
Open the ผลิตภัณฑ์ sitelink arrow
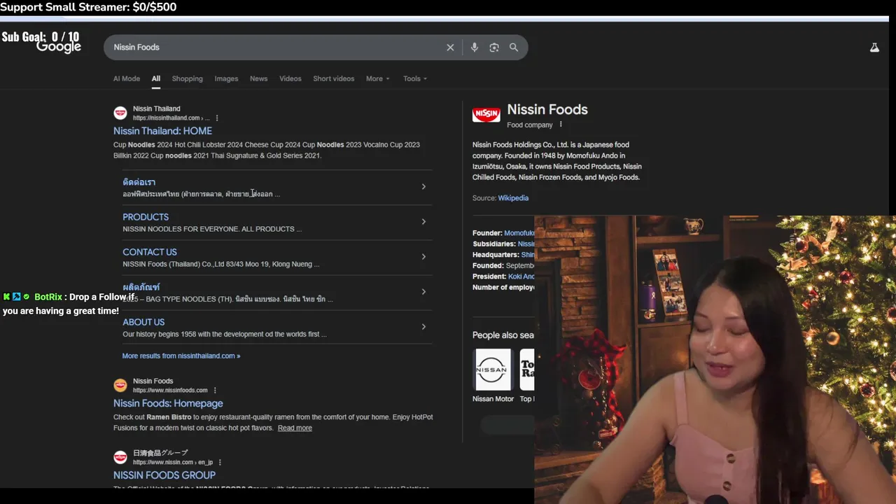(x=423, y=291)
